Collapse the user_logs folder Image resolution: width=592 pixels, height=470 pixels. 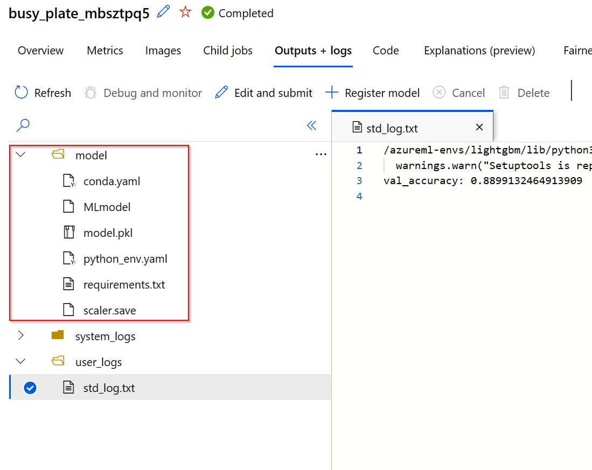(21, 362)
